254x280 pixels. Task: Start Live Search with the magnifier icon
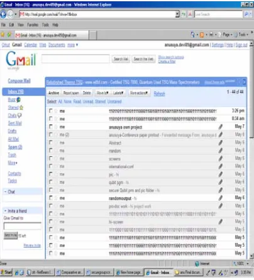pos(246,14)
